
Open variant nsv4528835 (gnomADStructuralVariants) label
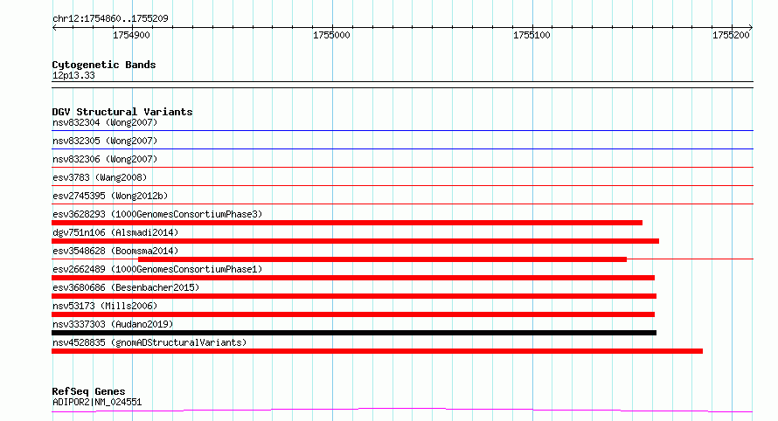(x=149, y=342)
